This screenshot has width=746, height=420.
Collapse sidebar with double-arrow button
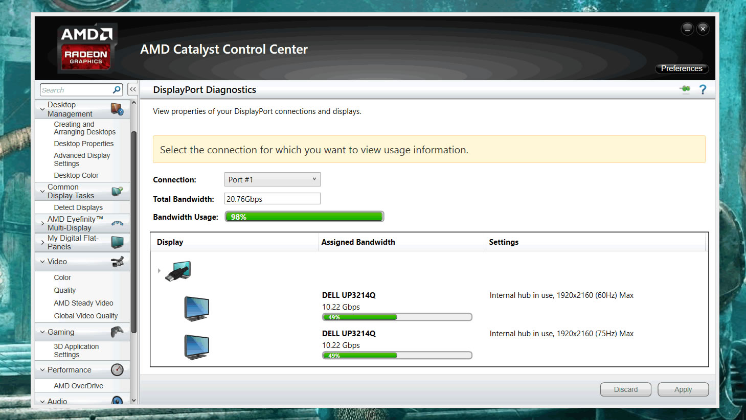coord(133,89)
